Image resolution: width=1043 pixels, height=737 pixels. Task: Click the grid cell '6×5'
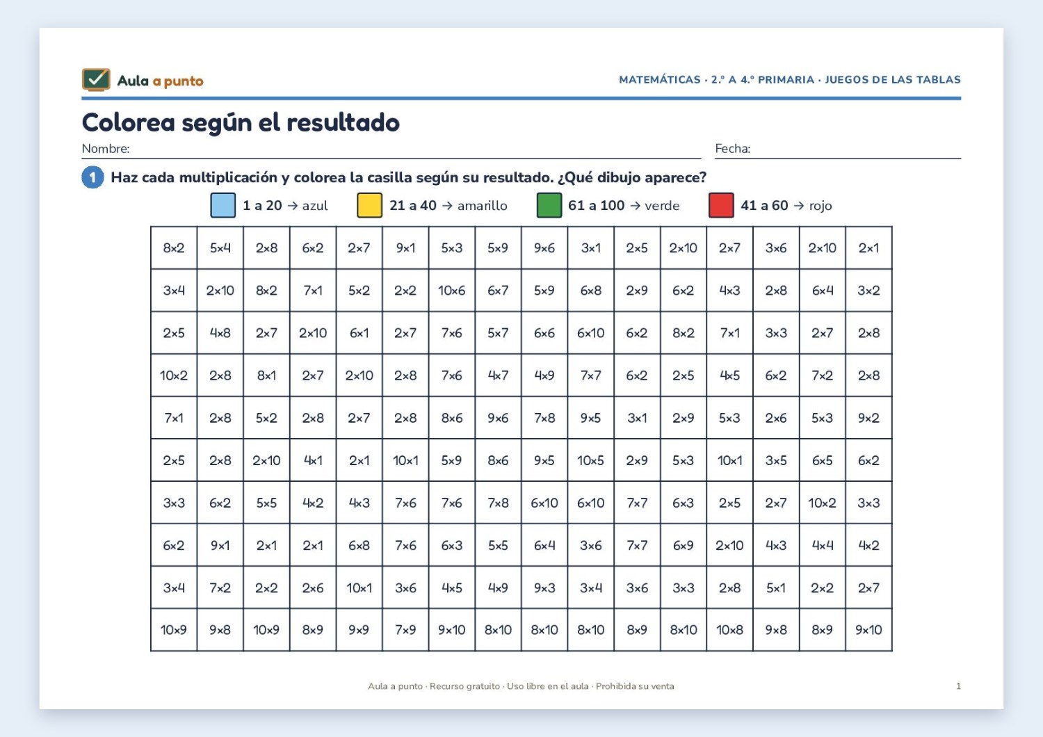tap(823, 460)
